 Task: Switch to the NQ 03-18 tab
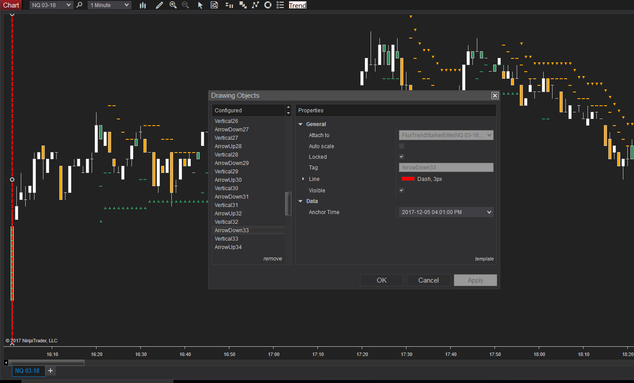point(27,371)
